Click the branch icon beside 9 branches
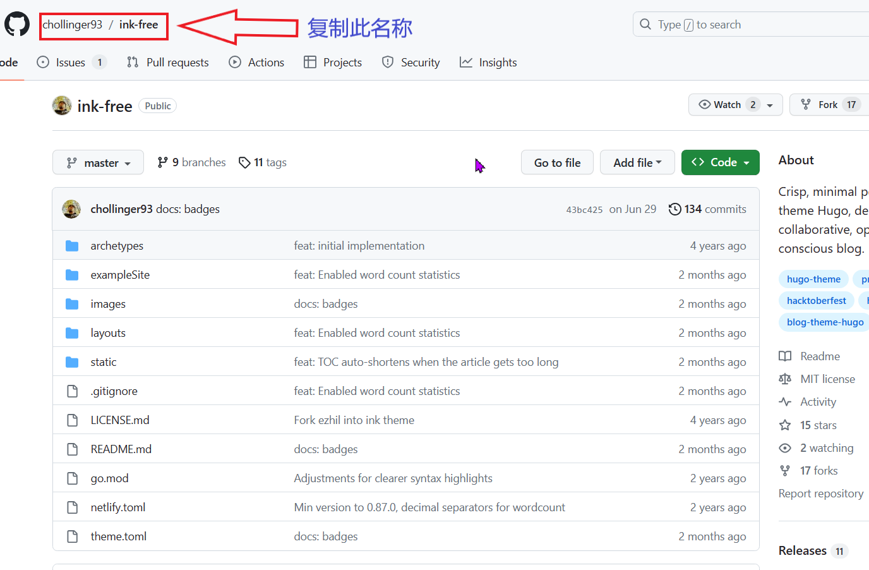 click(x=163, y=162)
